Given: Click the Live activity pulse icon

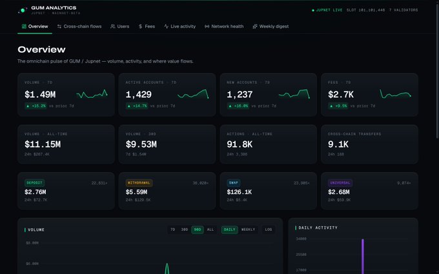Looking at the screenshot, I should tap(166, 26).
